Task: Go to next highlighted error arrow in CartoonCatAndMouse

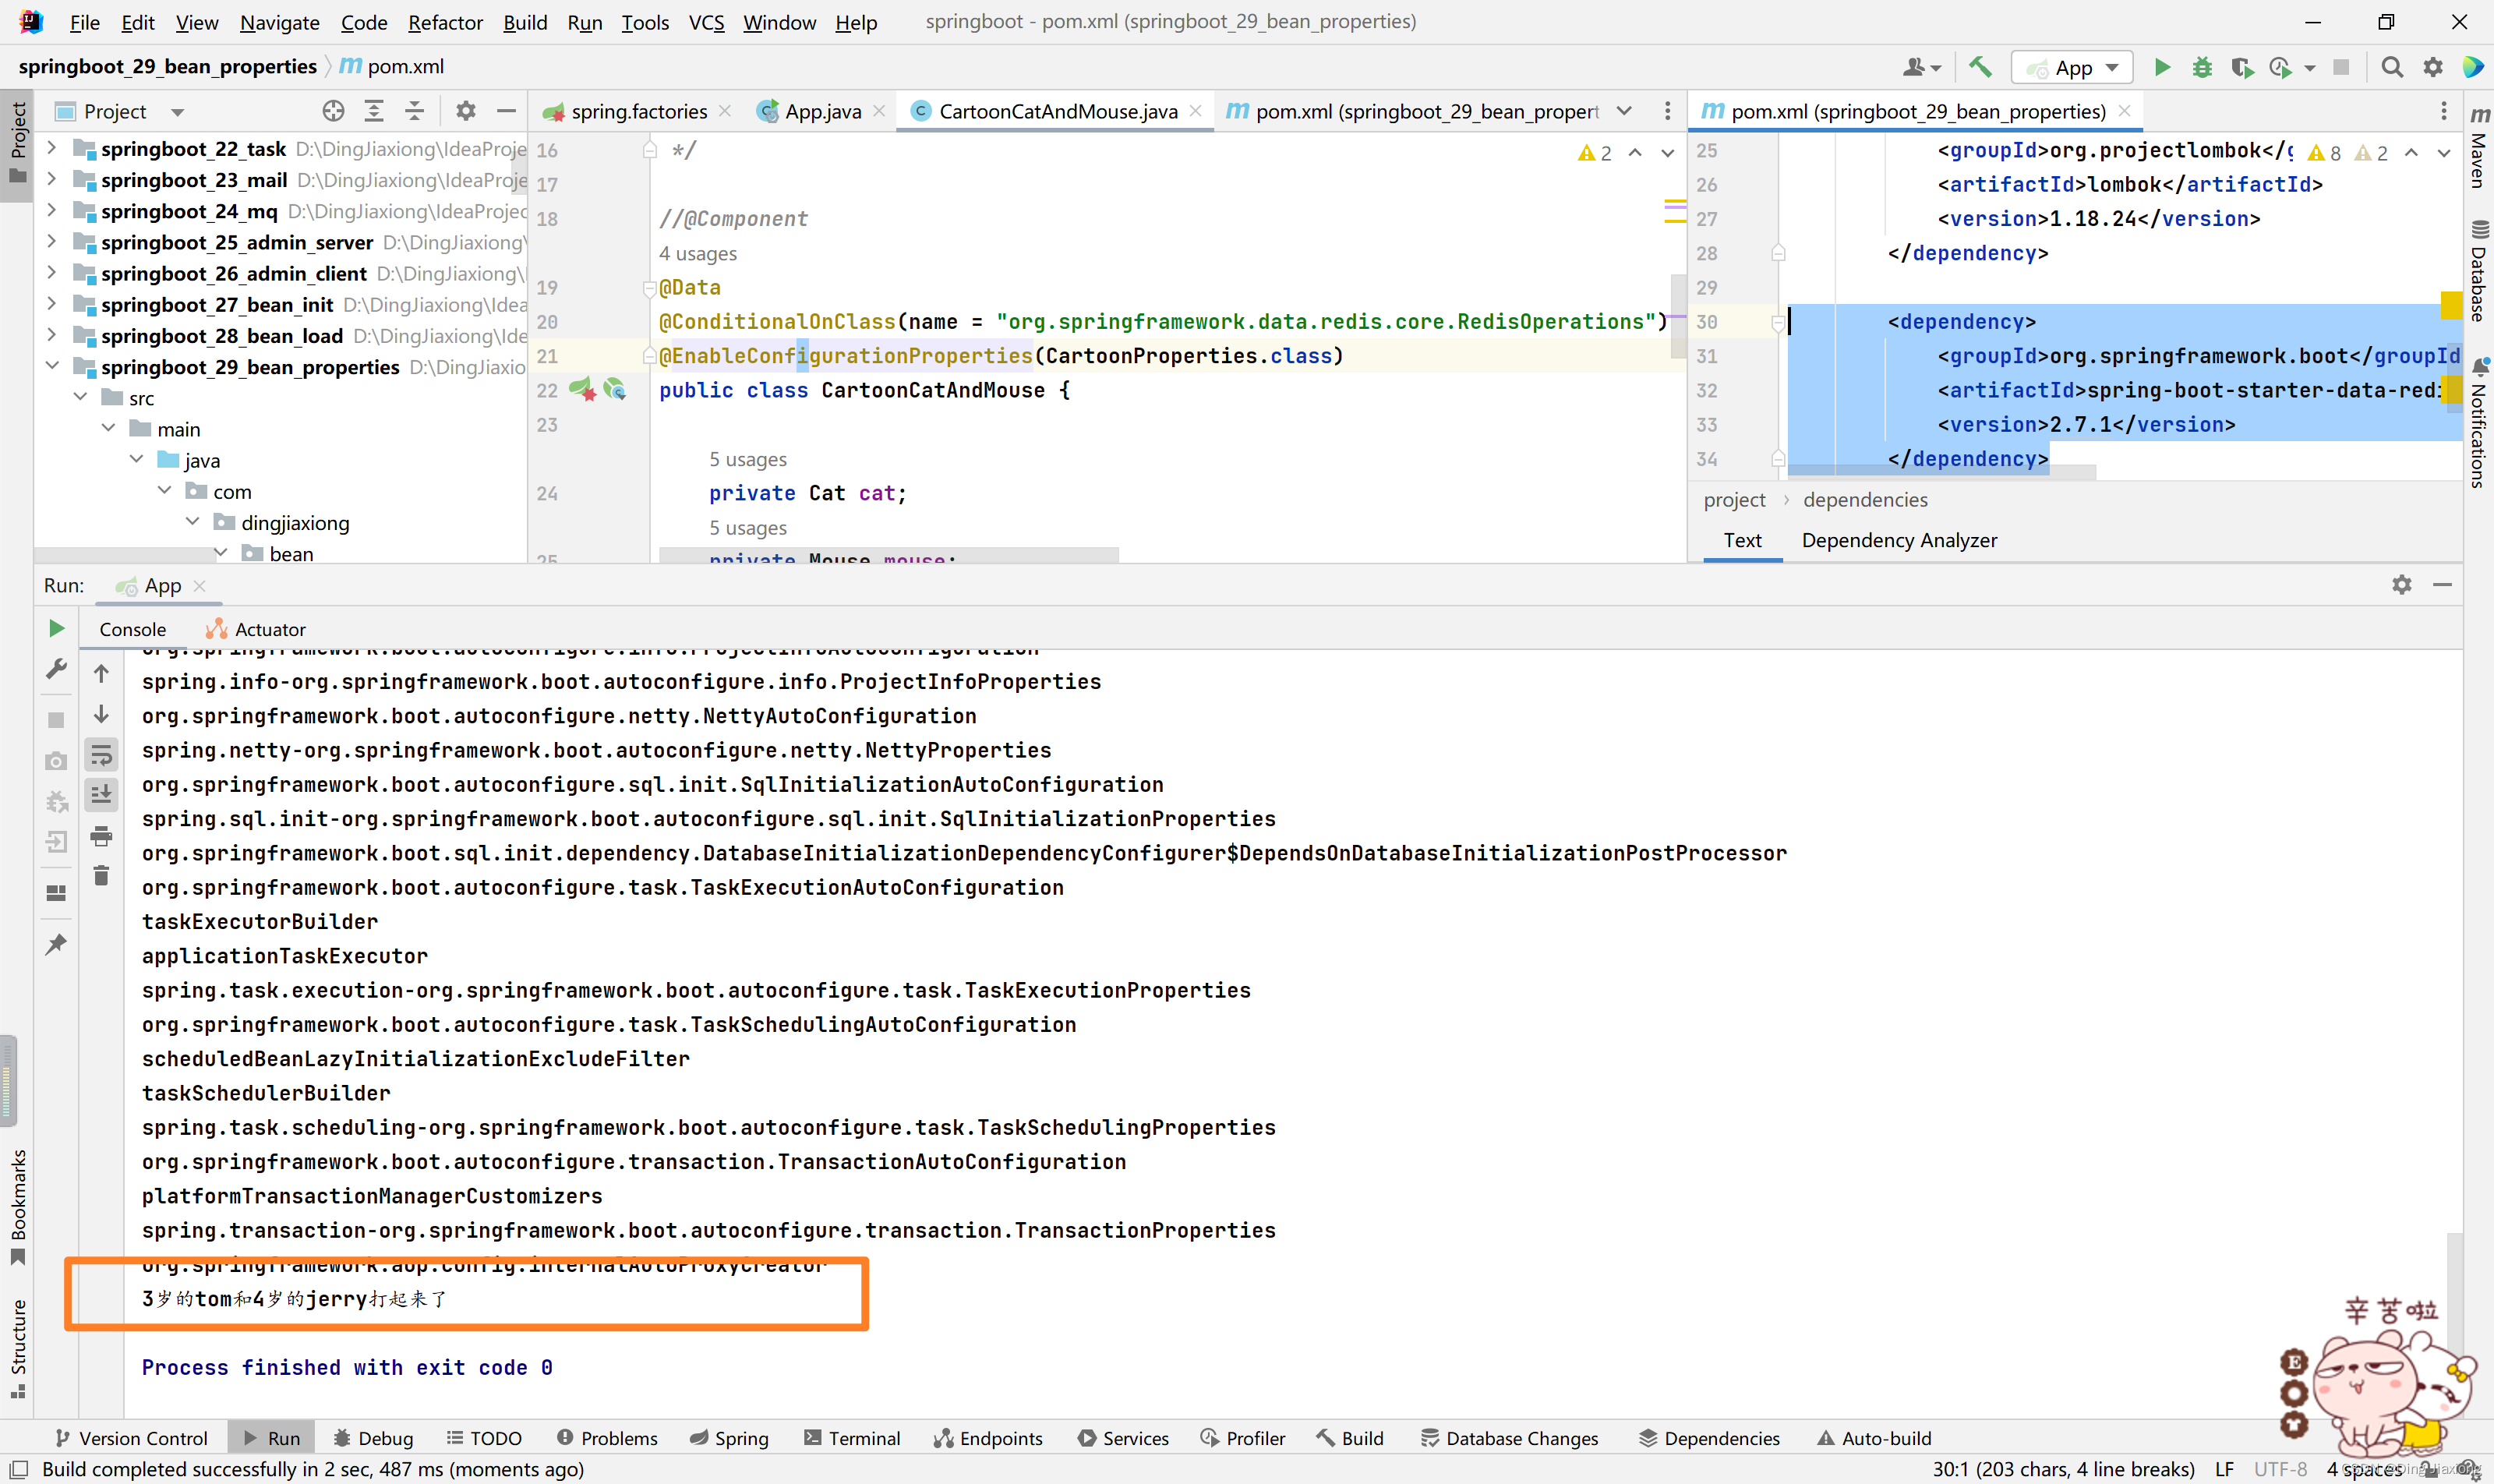Action: pyautogui.click(x=1667, y=153)
